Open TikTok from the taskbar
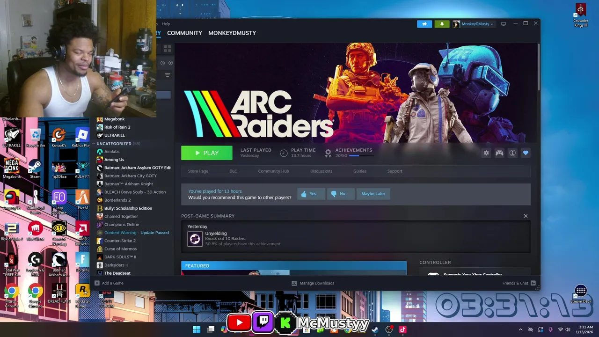Viewport: 599px width, 337px height. pos(402,330)
